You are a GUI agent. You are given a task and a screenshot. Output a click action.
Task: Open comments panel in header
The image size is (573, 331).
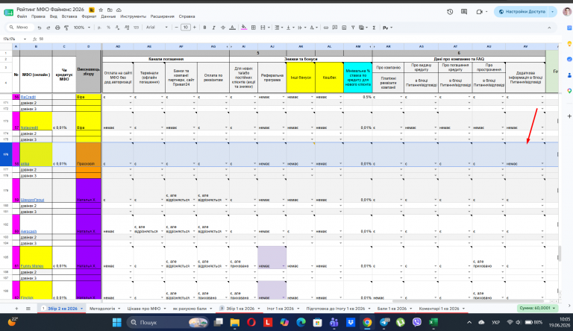click(464, 12)
